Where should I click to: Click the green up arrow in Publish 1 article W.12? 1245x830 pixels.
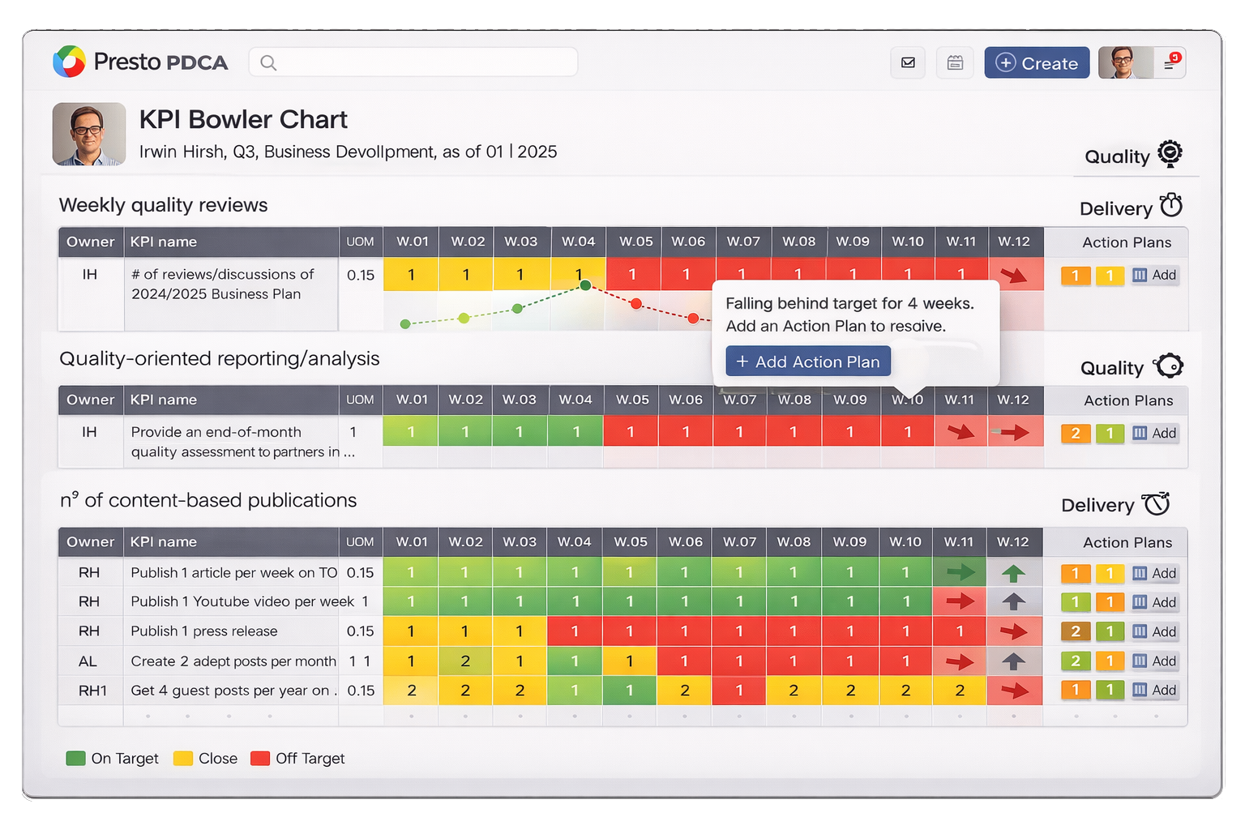click(1013, 574)
